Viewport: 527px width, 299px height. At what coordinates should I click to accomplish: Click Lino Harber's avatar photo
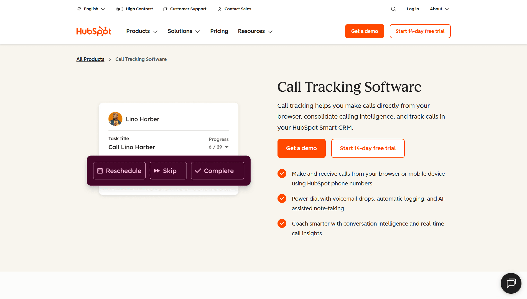[115, 119]
